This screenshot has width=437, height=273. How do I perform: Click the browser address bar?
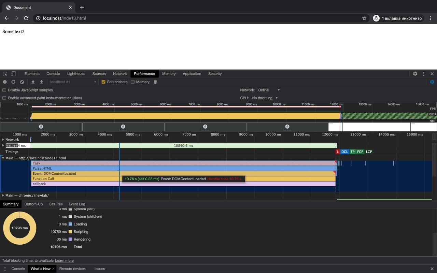[201, 18]
